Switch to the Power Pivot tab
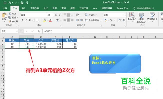 (123, 8)
